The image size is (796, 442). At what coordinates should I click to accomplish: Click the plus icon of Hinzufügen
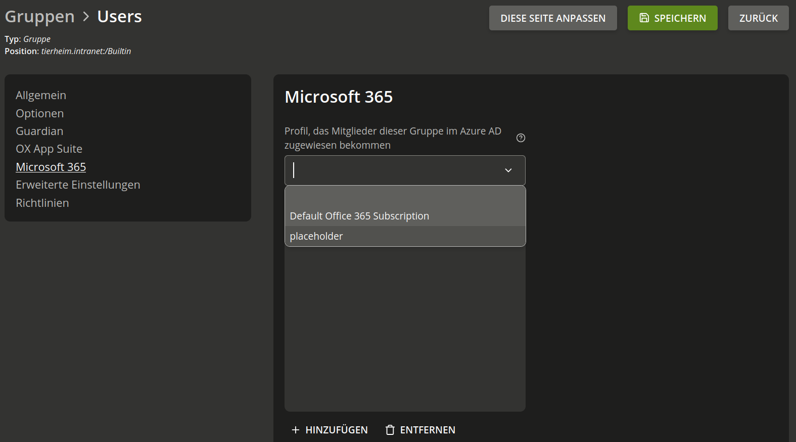[x=296, y=430]
